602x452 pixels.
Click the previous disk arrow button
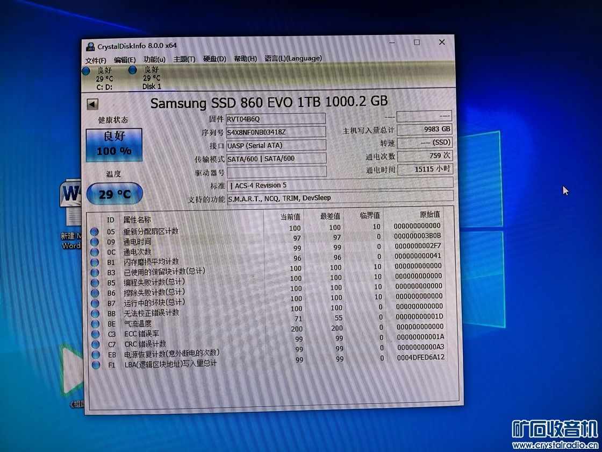[x=92, y=104]
